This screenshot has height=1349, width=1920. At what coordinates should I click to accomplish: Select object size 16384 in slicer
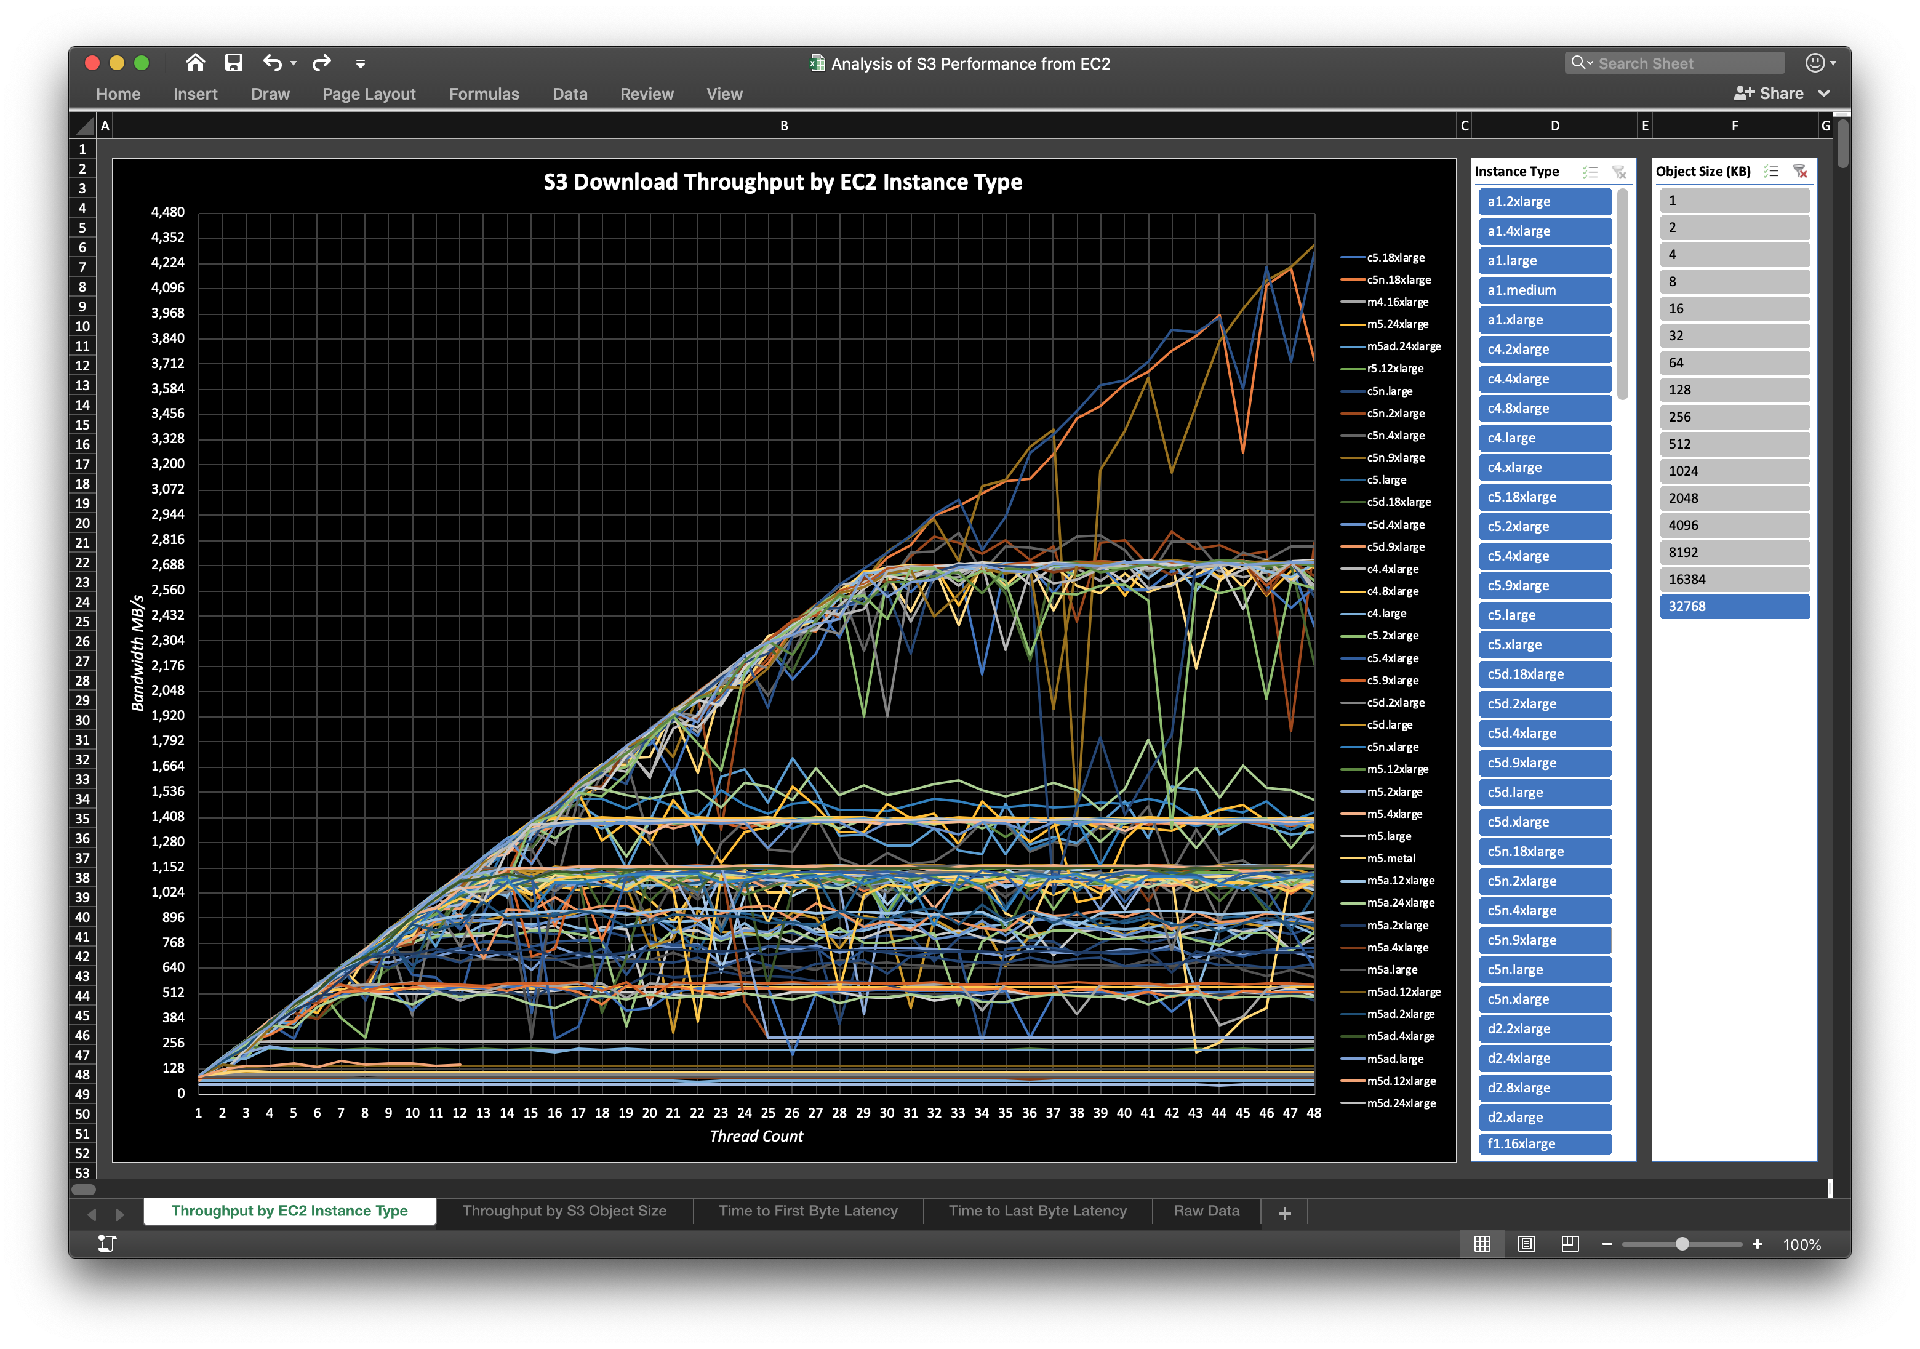pyautogui.click(x=1734, y=580)
